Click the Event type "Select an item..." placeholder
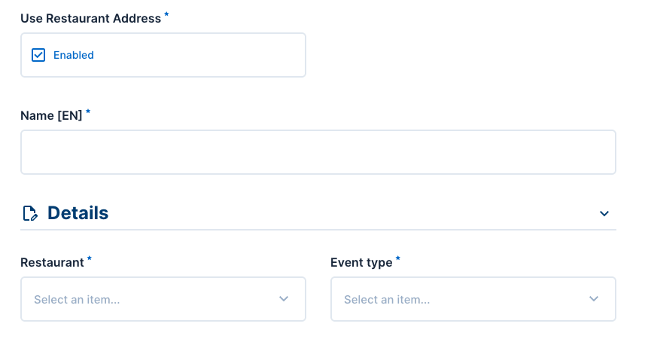 pyautogui.click(x=387, y=300)
